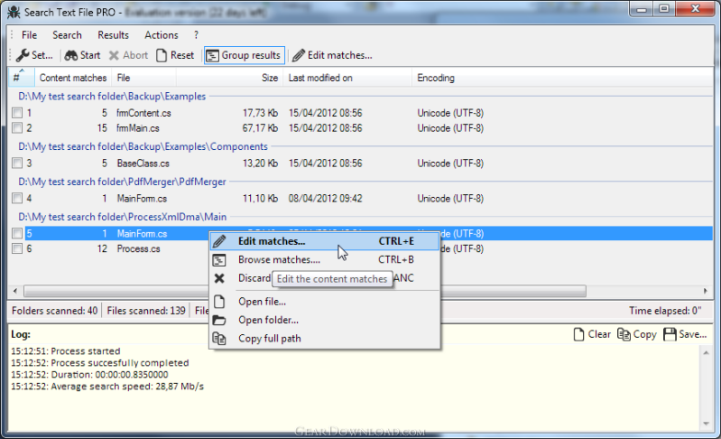Click the log scrollbar up arrow
The width and height of the screenshot is (721, 439).
[x=706, y=352]
